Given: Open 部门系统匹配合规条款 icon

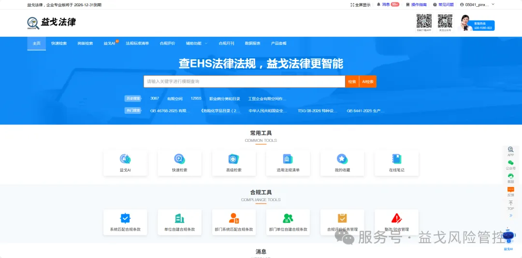Looking at the screenshot, I should coord(234,218).
